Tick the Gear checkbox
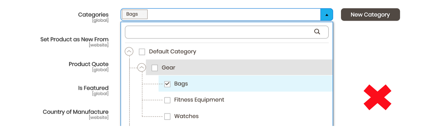 [x=154, y=68]
